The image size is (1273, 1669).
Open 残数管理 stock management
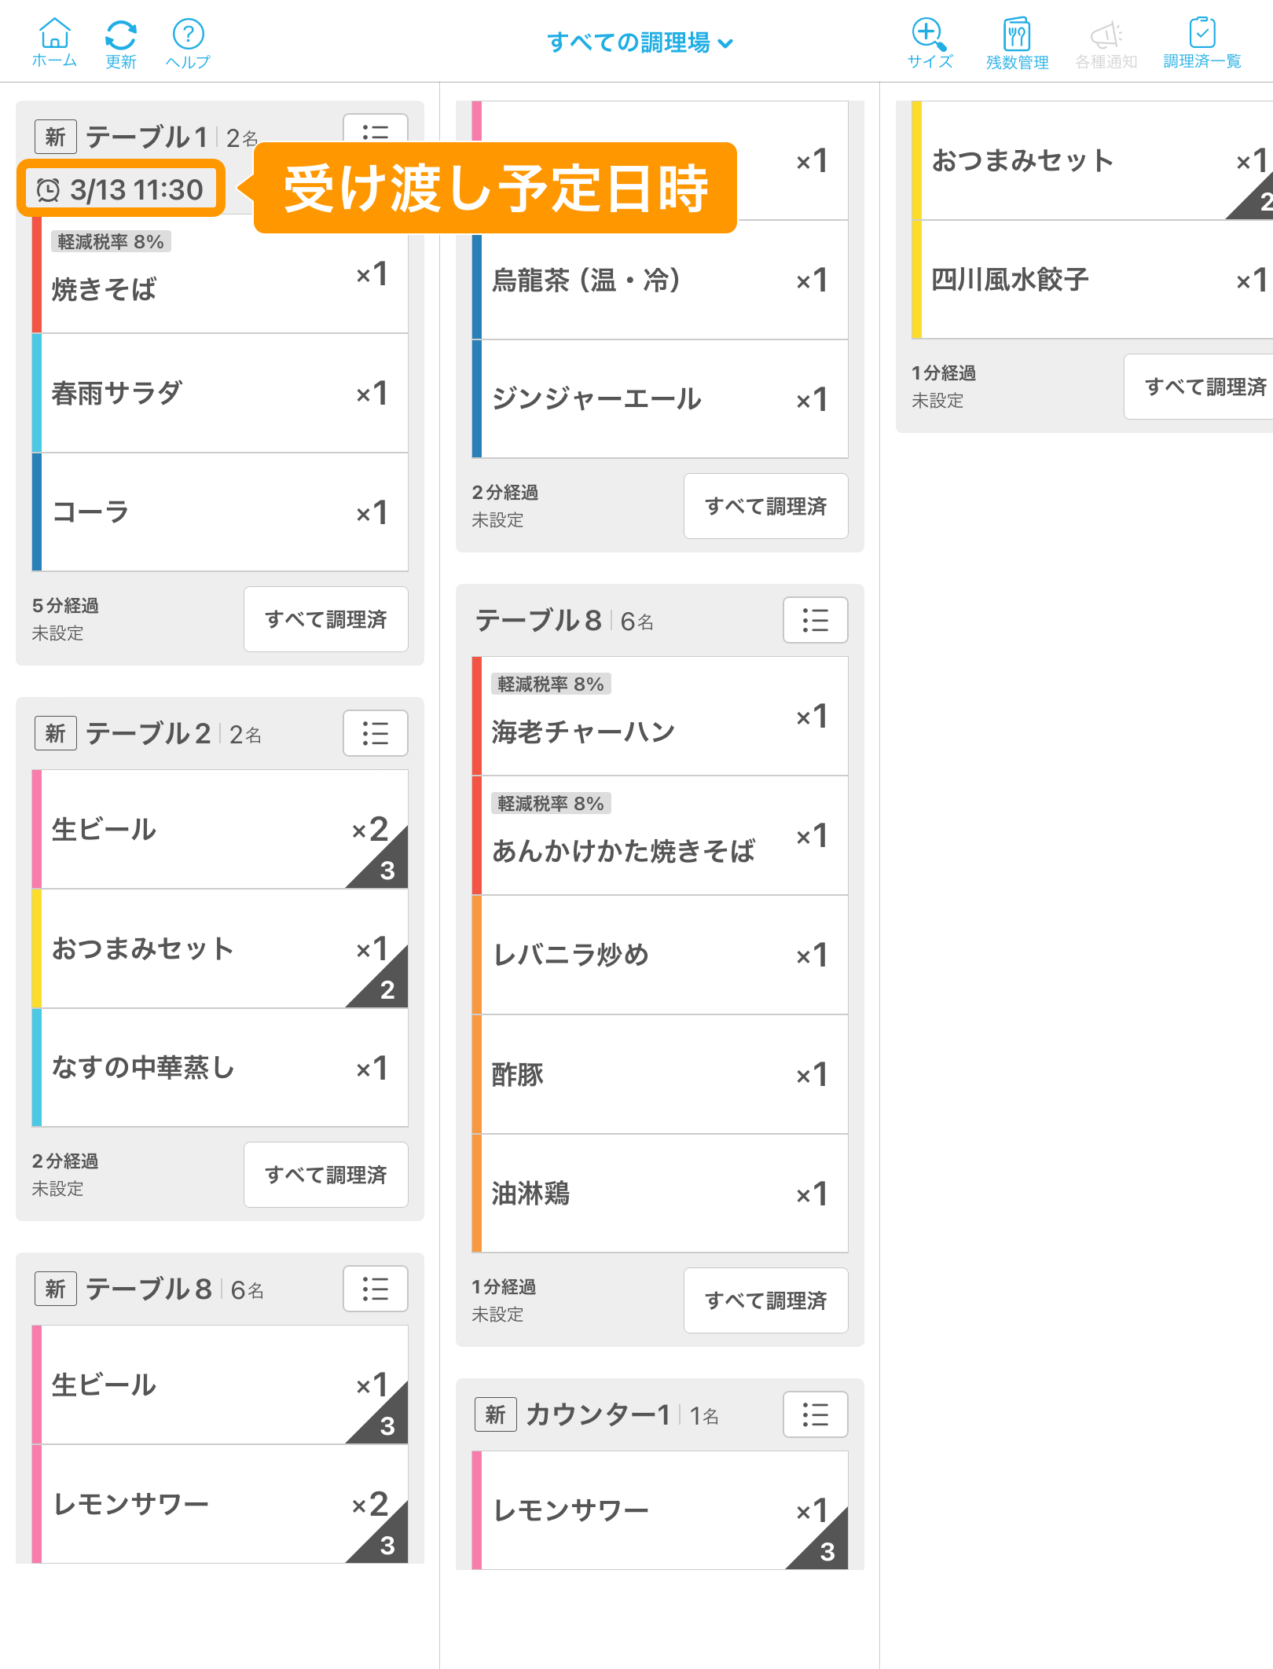click(1017, 43)
